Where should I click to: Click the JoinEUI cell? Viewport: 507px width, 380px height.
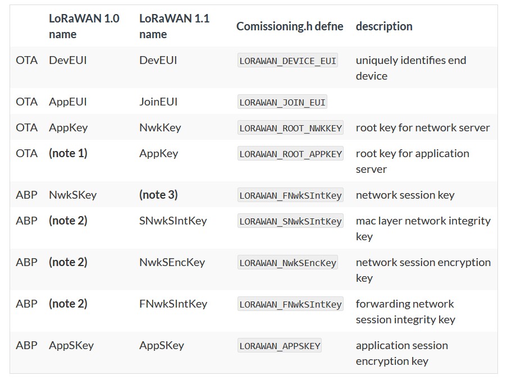pyautogui.click(x=158, y=102)
